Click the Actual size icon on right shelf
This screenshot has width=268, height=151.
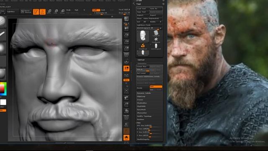126,42
